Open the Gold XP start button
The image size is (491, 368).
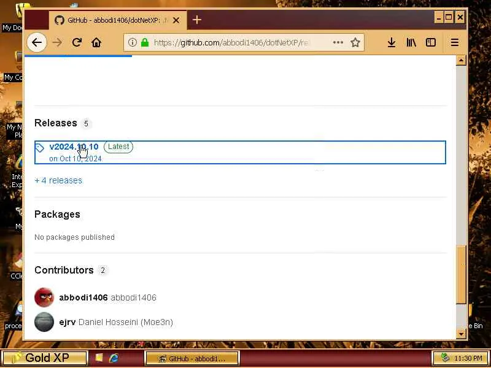pyautogui.click(x=44, y=358)
